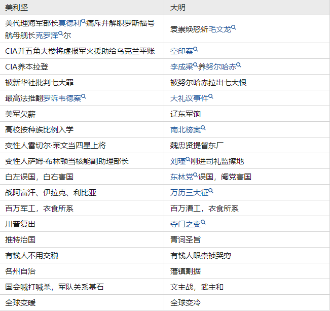The width and height of the screenshot is (330, 311).
Task: Open the 莫德利 link
Action: point(69,23)
